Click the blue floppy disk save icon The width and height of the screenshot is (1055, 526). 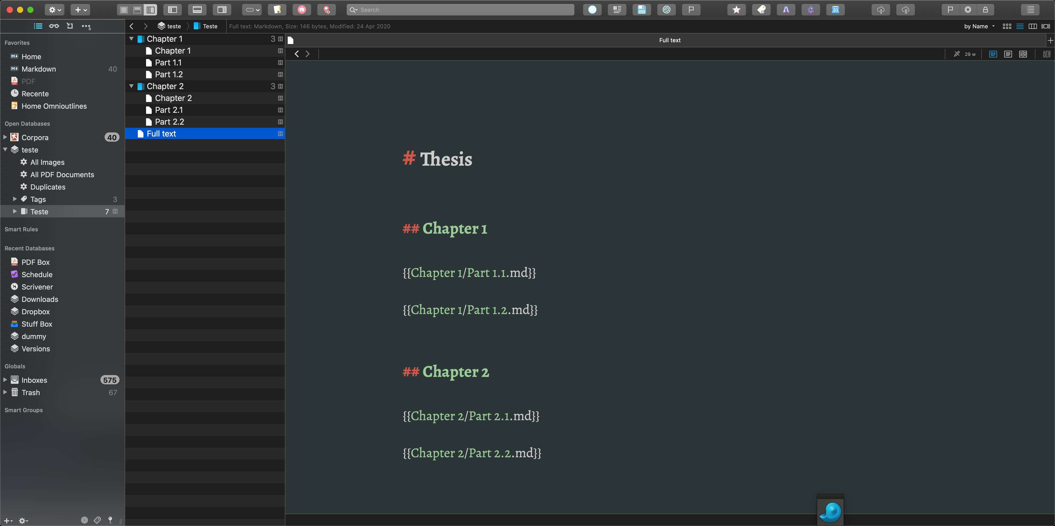point(642,10)
